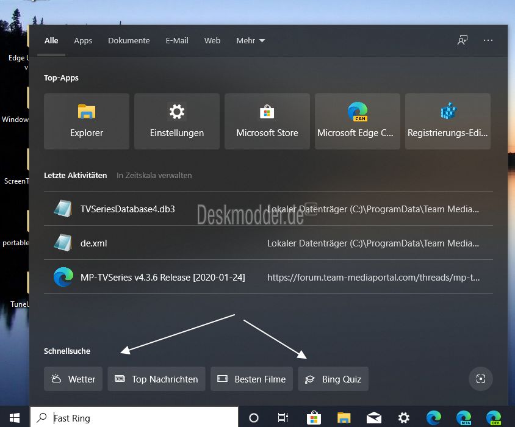This screenshot has width=515, height=427.
Task: Open Settings gear on the taskbar
Action: point(404,418)
